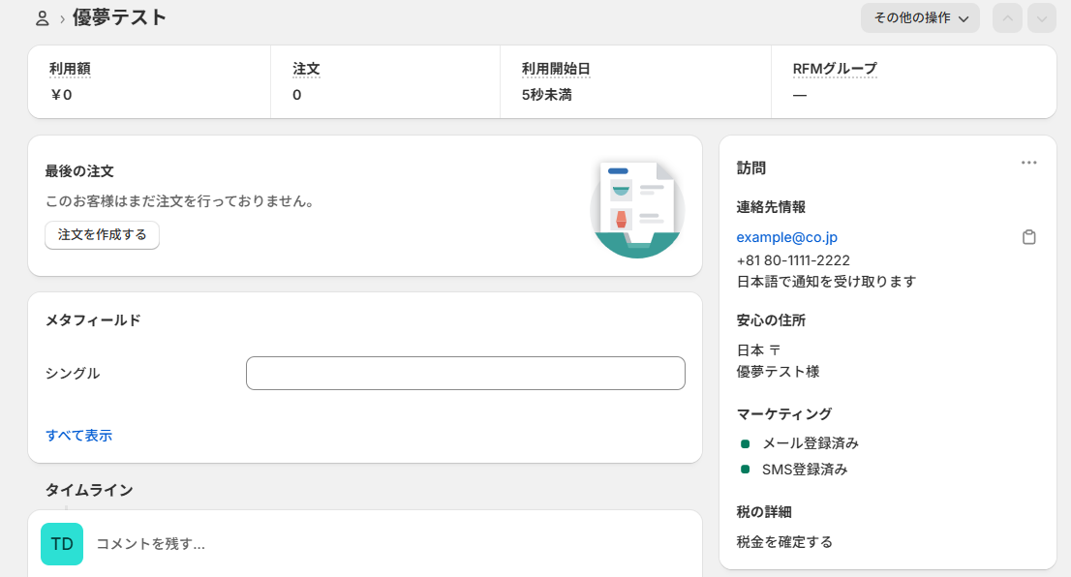This screenshot has width=1071, height=577.
Task: Go to previous customer with up arrow
Action: tap(1007, 18)
